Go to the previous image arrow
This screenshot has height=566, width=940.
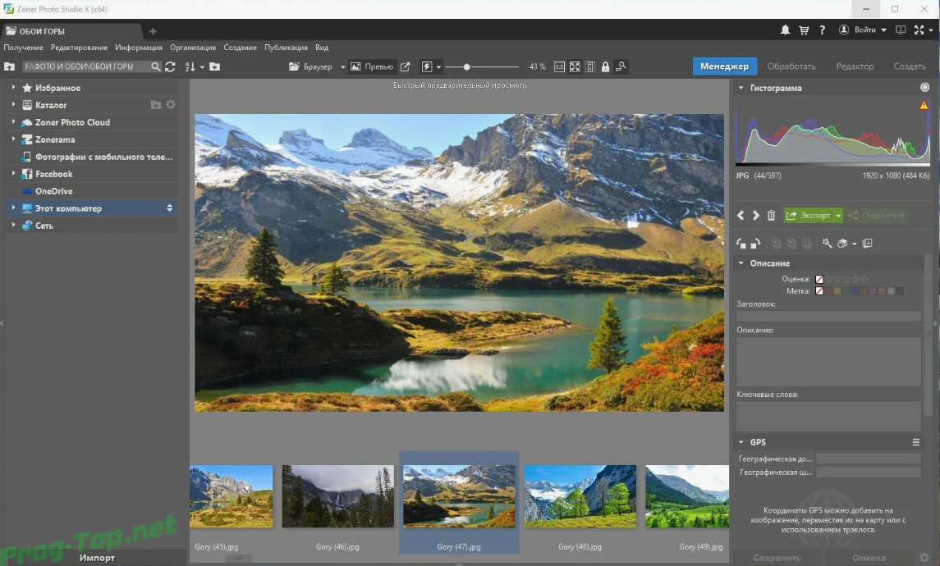[x=741, y=216]
